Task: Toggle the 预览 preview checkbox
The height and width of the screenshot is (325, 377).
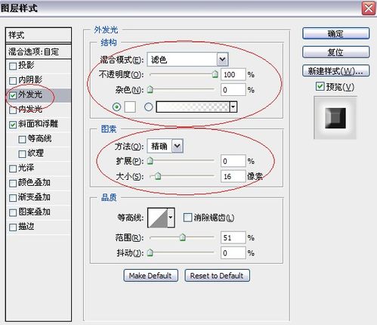Action: coord(320,86)
